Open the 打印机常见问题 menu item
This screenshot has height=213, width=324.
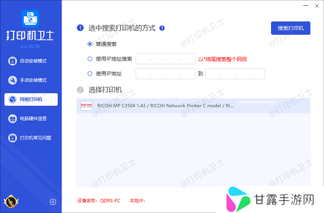point(31,138)
